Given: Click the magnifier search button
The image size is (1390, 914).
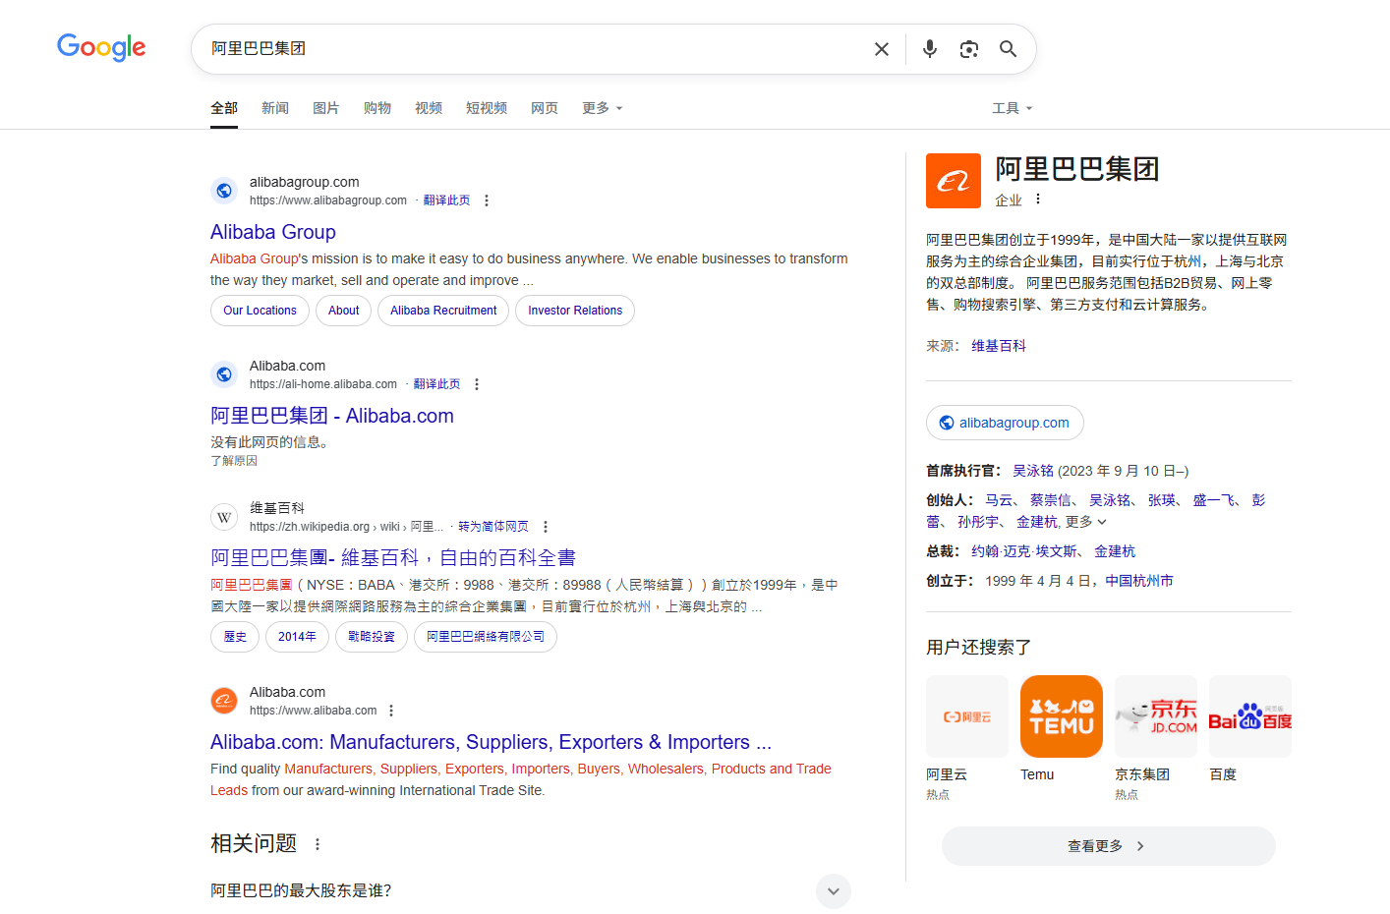Looking at the screenshot, I should point(1008,49).
